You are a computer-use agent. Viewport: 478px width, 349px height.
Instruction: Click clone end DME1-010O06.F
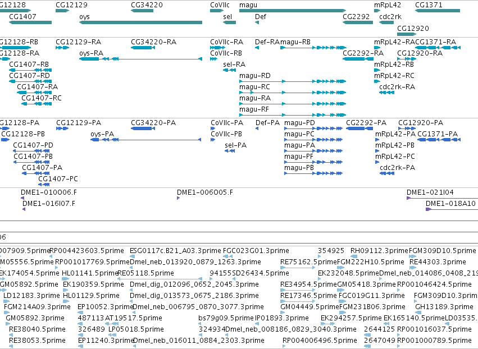[x=22, y=198]
